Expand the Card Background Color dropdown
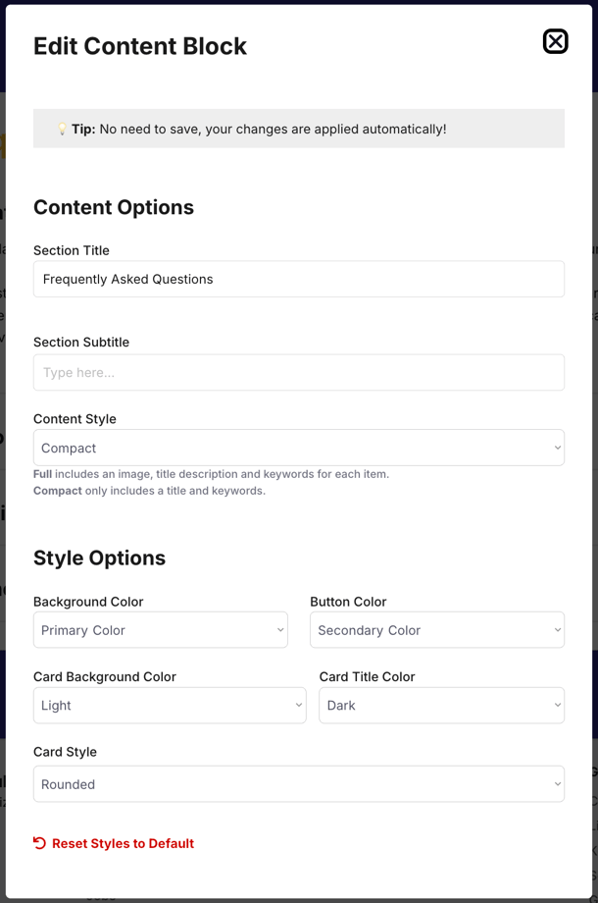 point(170,706)
